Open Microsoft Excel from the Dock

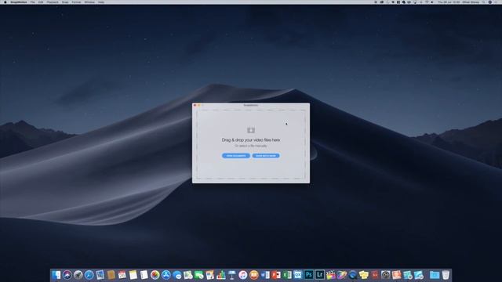287,275
